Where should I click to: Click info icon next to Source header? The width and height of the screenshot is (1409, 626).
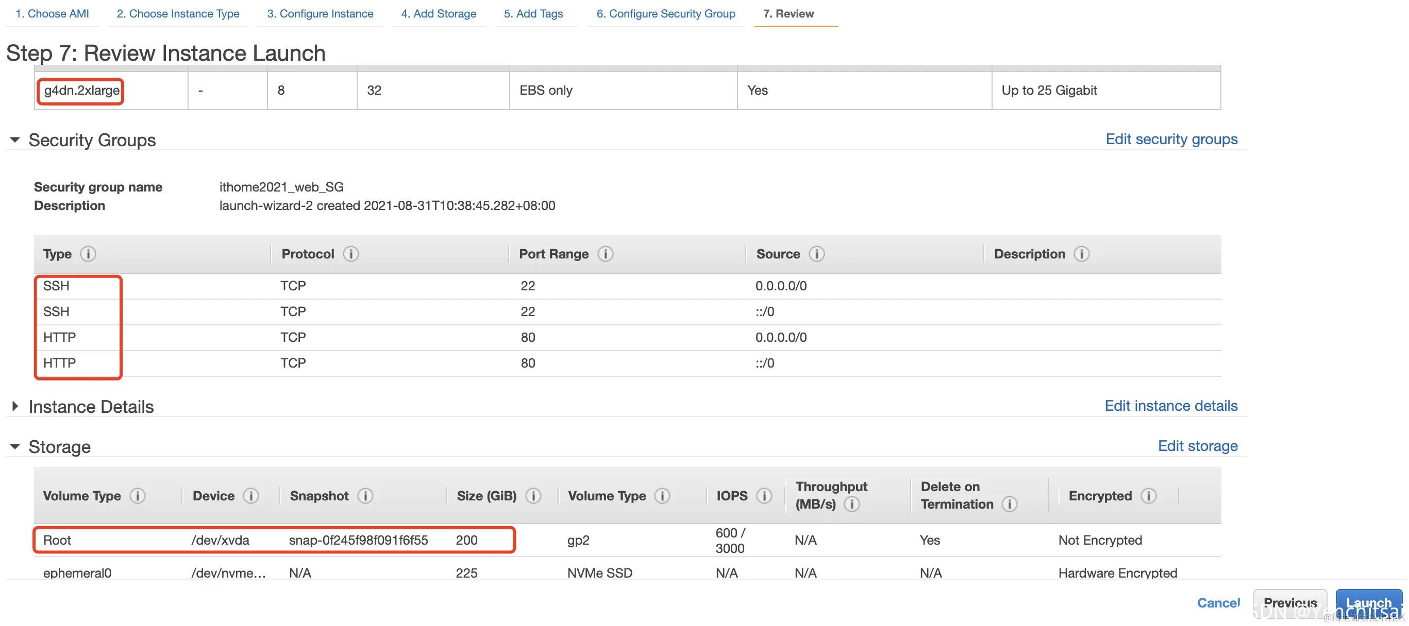pyautogui.click(x=816, y=254)
